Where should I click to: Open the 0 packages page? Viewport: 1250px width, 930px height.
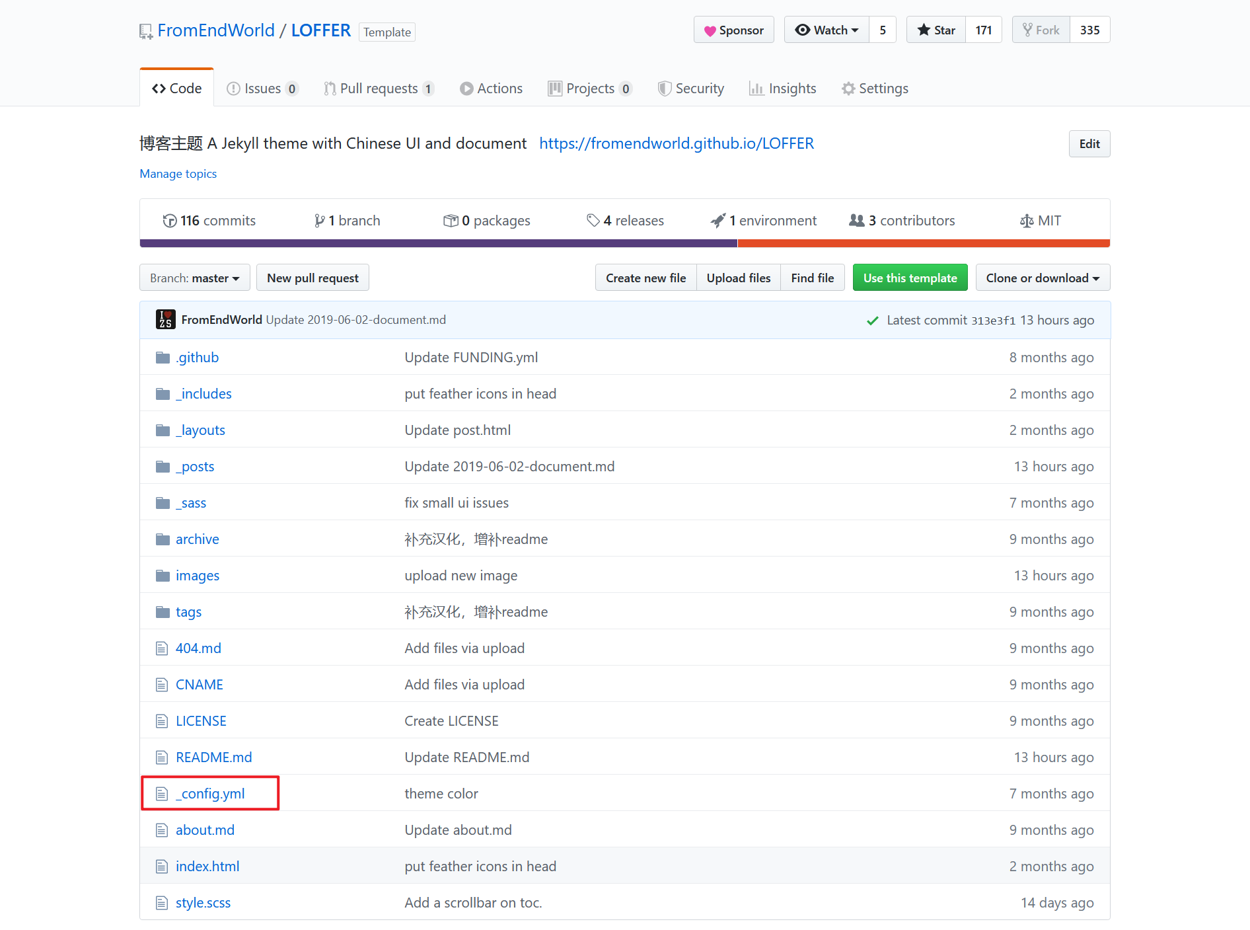coord(486,220)
